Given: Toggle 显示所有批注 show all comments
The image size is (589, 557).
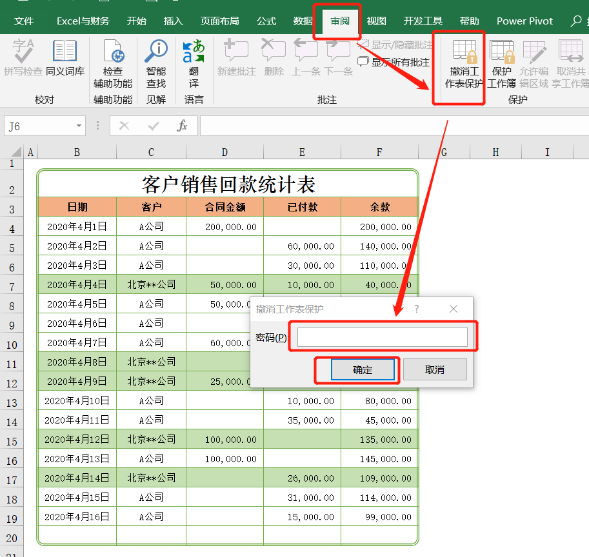Looking at the screenshot, I should pos(394,62).
